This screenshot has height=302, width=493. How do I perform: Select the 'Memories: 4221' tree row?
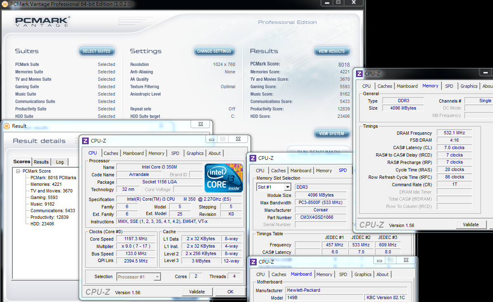coord(46,184)
